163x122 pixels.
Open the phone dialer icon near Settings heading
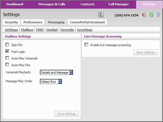[x=101, y=15]
